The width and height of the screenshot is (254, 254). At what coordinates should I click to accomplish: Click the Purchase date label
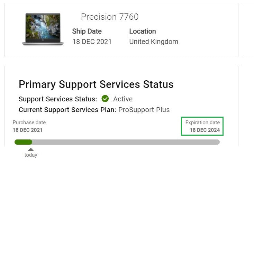29,123
